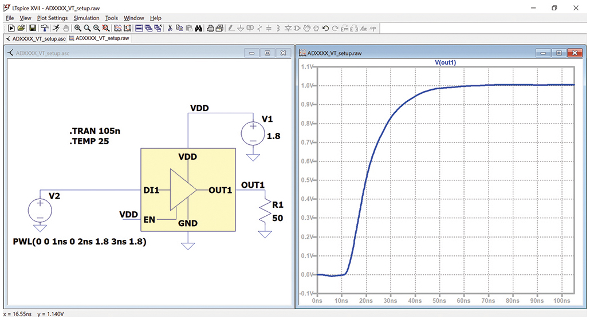Click the .TRAN 105n directive

95,131
